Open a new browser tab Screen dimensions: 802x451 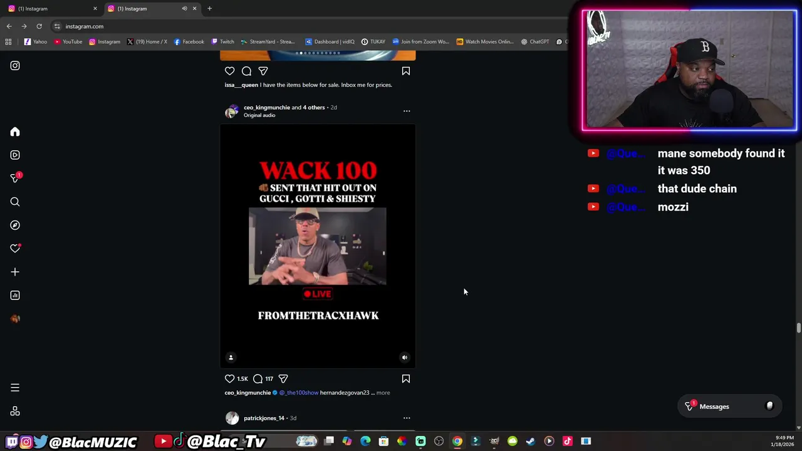(209, 9)
